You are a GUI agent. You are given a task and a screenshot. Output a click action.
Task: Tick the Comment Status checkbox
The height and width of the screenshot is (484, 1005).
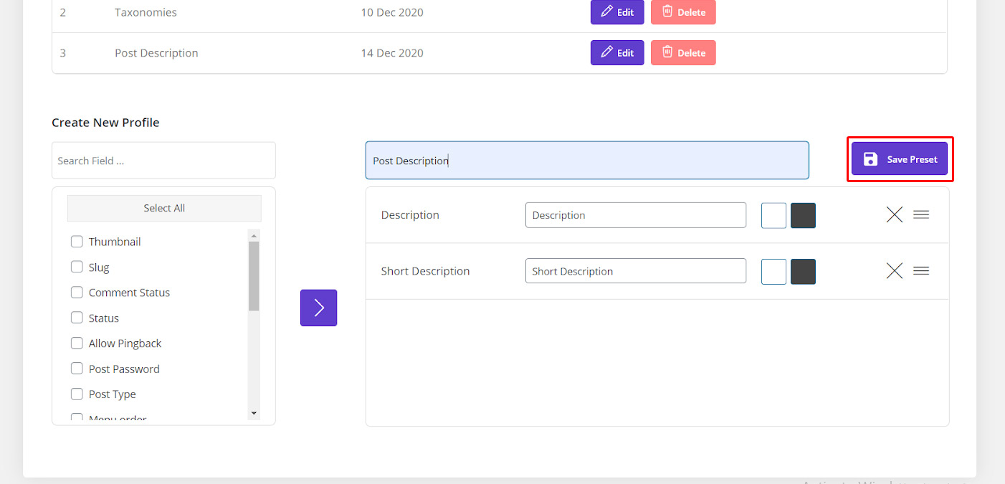77,293
